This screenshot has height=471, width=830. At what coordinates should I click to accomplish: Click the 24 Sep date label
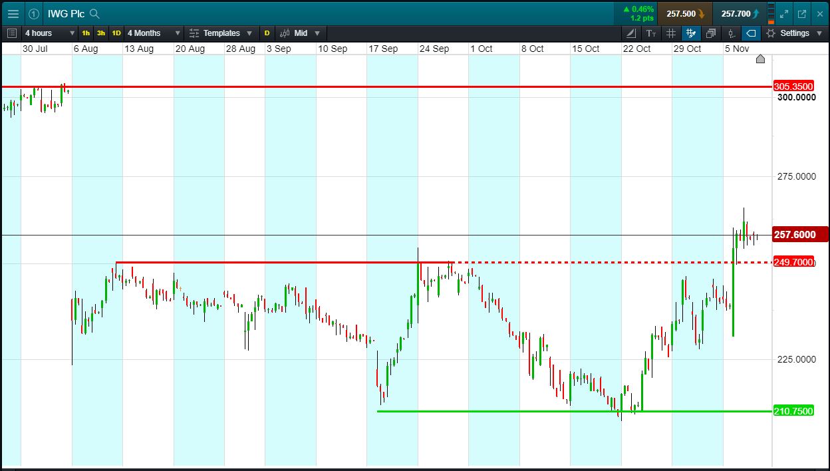click(436, 49)
